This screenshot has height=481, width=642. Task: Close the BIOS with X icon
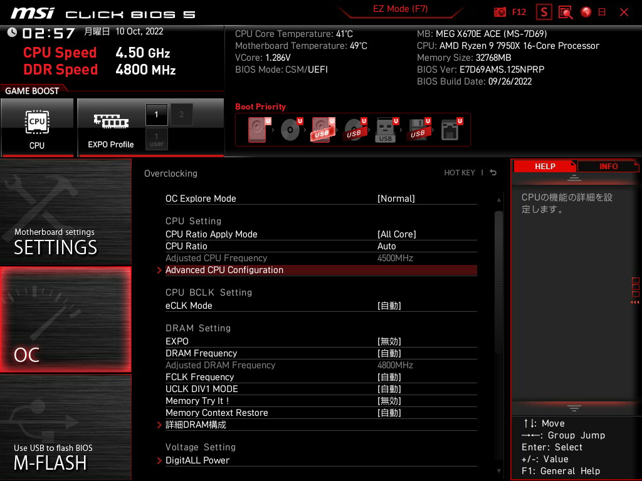(x=624, y=13)
